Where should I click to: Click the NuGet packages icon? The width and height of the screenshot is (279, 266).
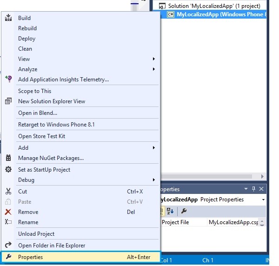pyautogui.click(x=8, y=158)
